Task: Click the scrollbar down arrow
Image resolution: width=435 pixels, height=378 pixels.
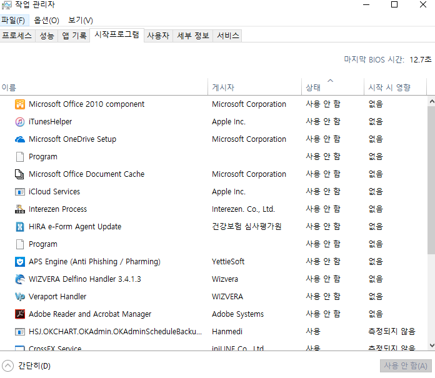Action: pos(432,346)
